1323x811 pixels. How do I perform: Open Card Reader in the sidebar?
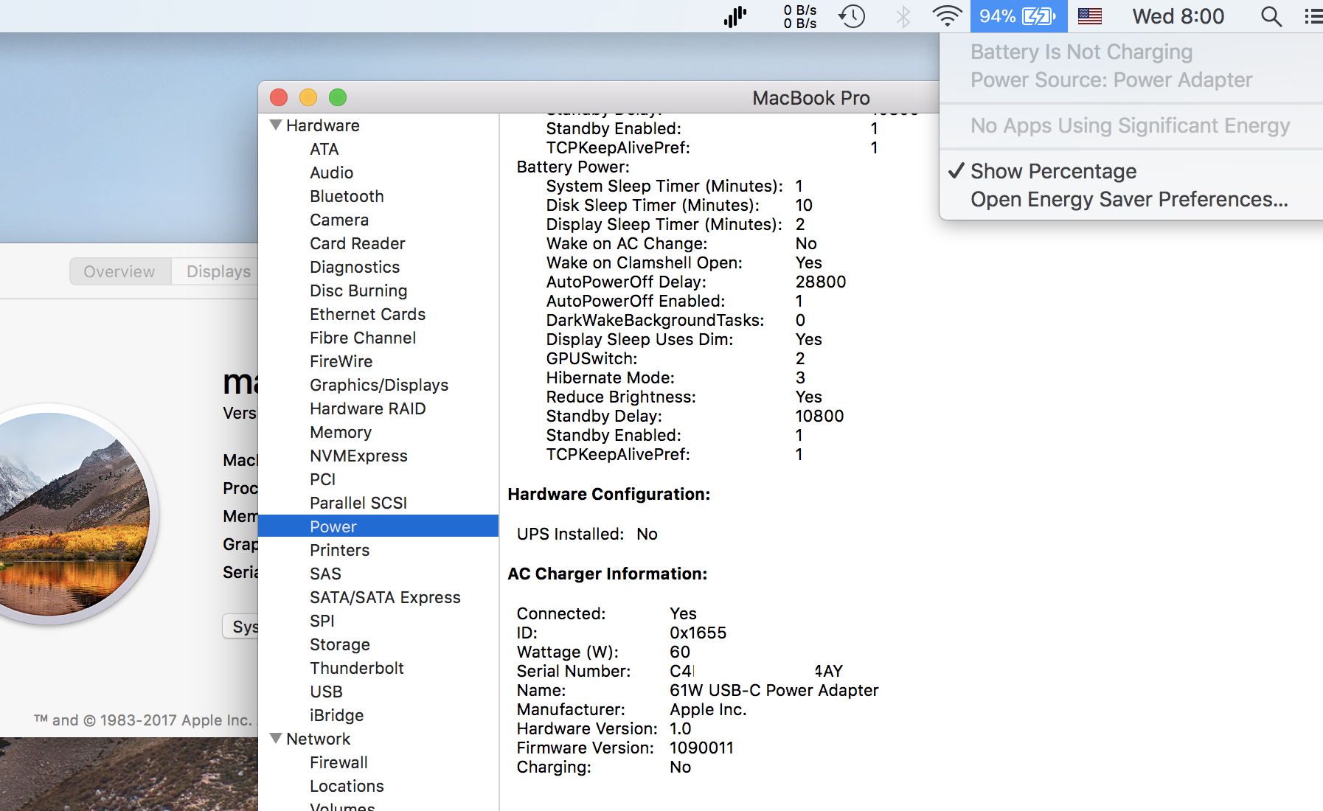358,243
